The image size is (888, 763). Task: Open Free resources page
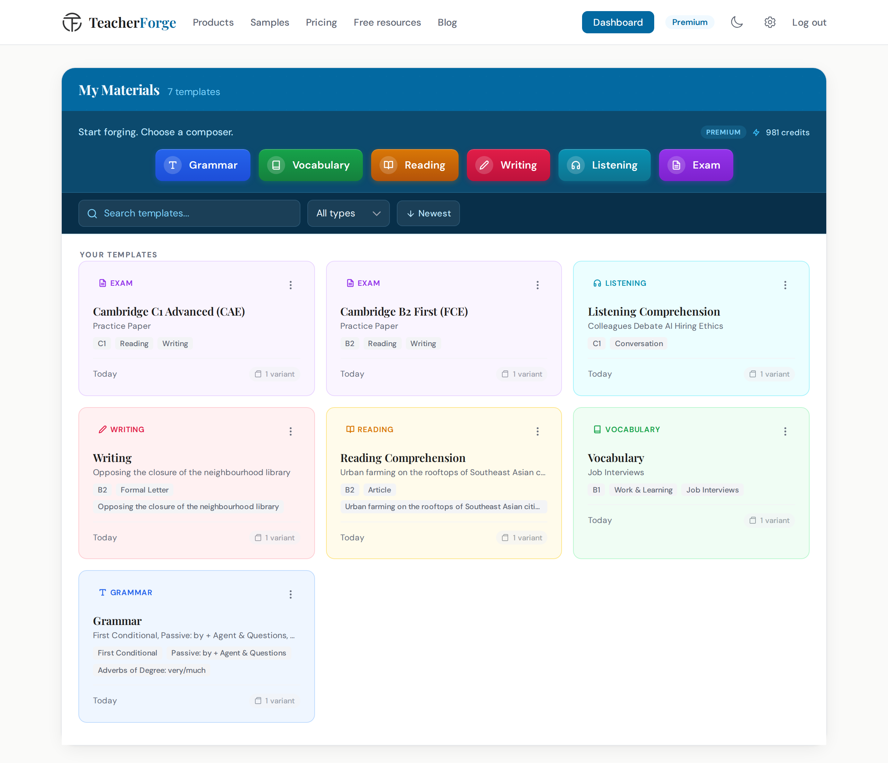coord(387,22)
